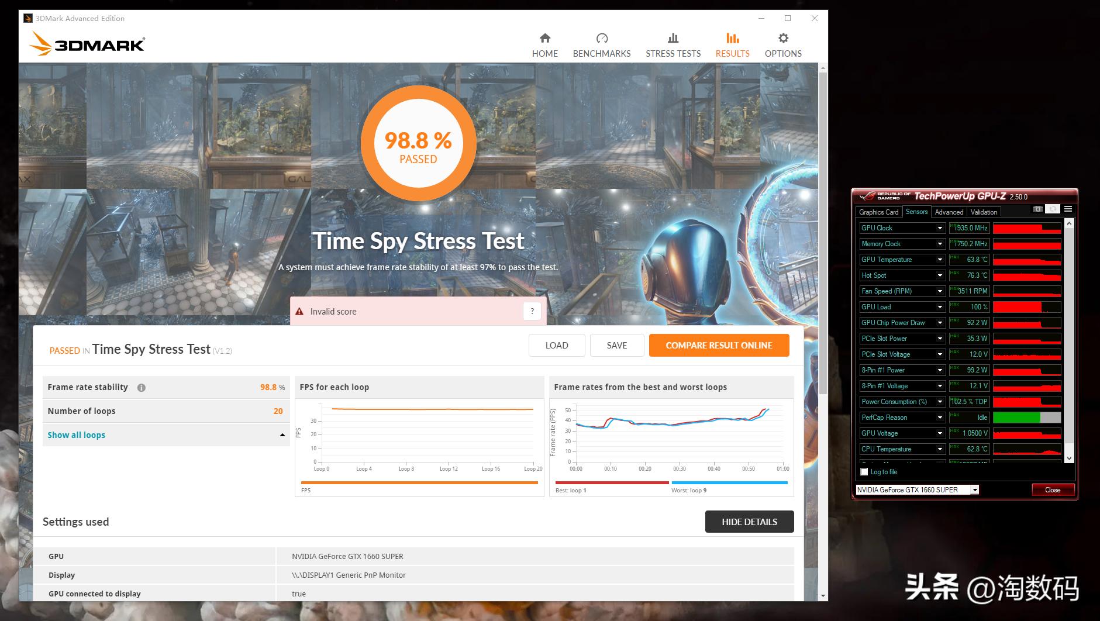Click HIDE DETAILS button
Screen dimensions: 1100x621
click(x=750, y=522)
